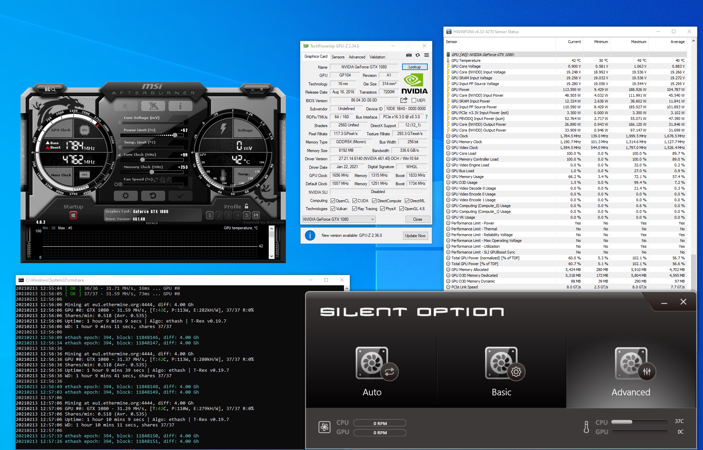Image resolution: width=703 pixels, height=450 pixels.
Task: Refresh GPU-Z with the refresh icon
Action: click(x=417, y=55)
